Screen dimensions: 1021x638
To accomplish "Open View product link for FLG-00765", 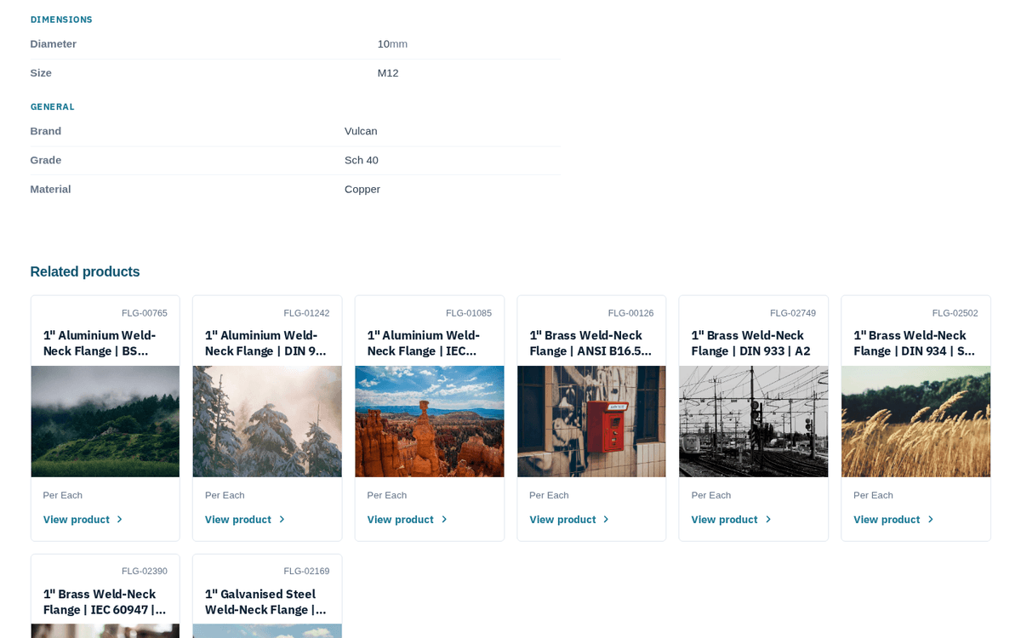I will click(83, 520).
